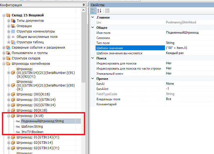Image resolution: width=214 pixels, height=154 pixels.
Task: Open the Property Pages icon in toolbar
Action: pos(107,11)
